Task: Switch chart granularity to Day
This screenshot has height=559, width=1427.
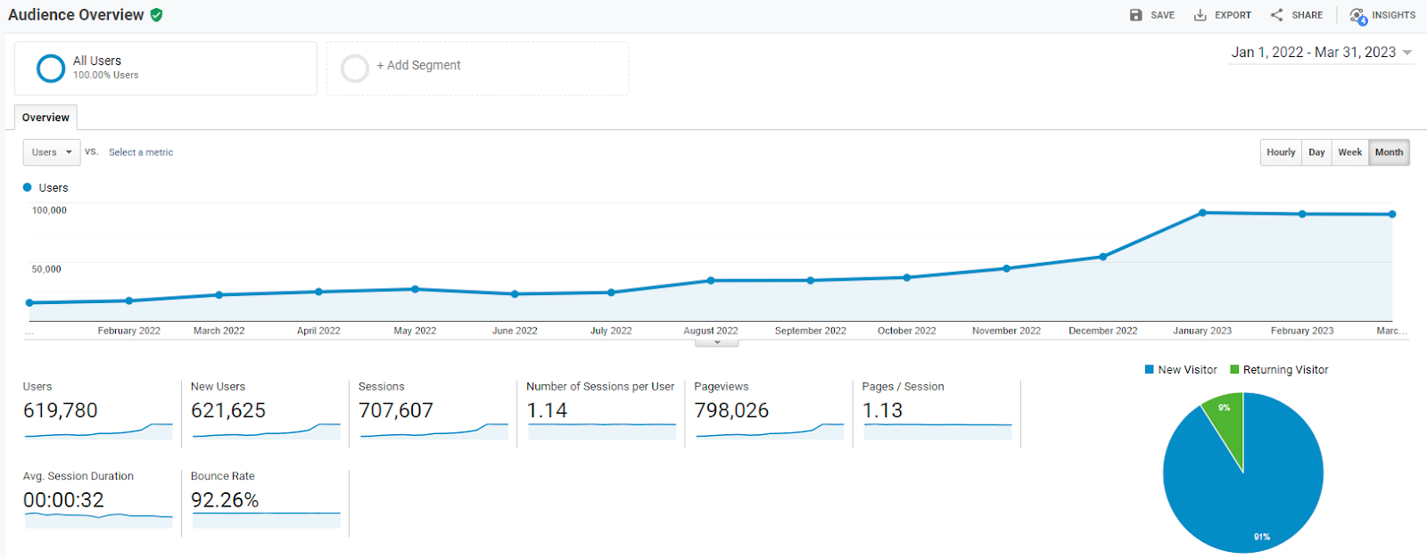Action: (x=1316, y=152)
